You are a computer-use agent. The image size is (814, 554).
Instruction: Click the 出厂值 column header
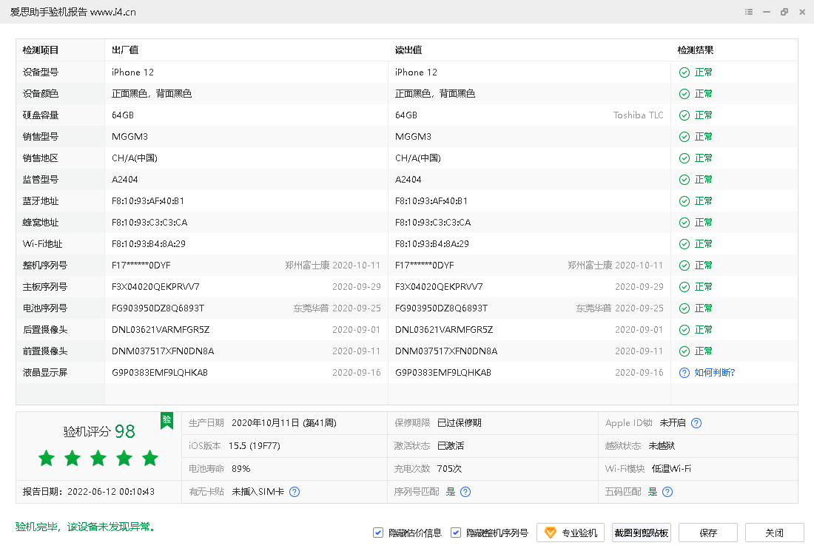pos(125,50)
